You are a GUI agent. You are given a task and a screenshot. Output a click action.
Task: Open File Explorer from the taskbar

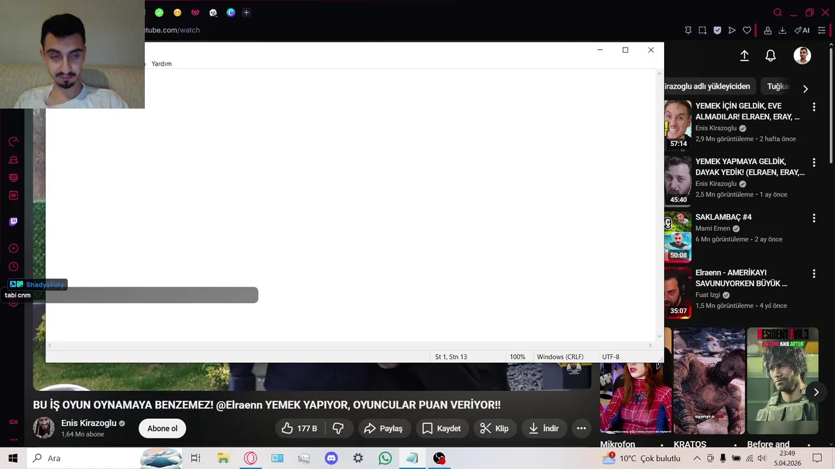[223, 458]
